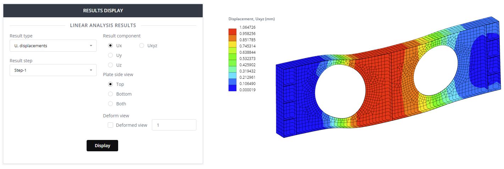This screenshot has width=504, height=169.
Task: Select the Uxyz result component
Action: point(142,46)
